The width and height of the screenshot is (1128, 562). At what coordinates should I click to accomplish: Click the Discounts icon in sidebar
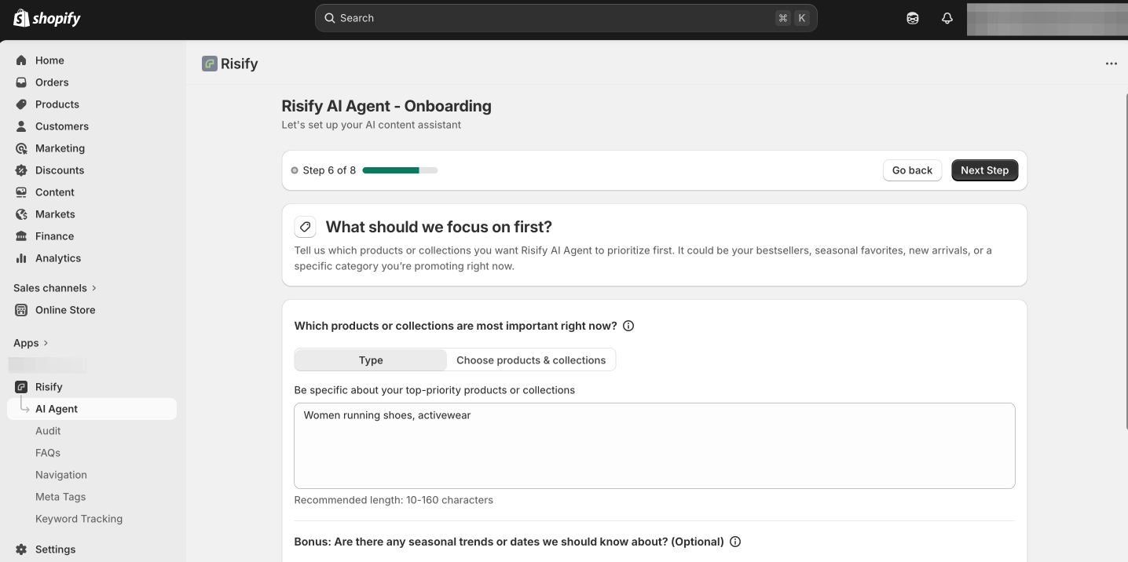pos(21,170)
